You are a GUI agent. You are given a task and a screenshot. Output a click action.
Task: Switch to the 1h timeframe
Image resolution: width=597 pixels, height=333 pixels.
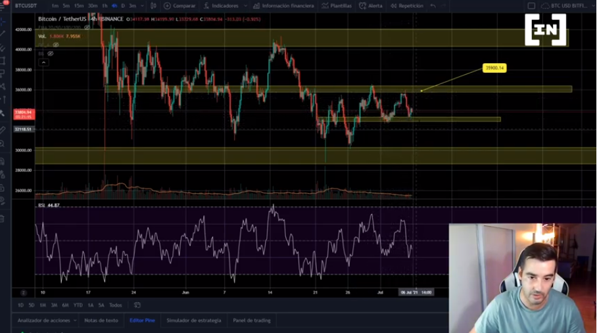[105, 6]
